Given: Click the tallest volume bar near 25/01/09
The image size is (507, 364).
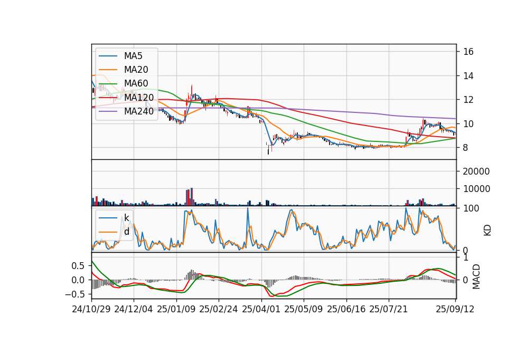Looking at the screenshot, I should (192, 197).
